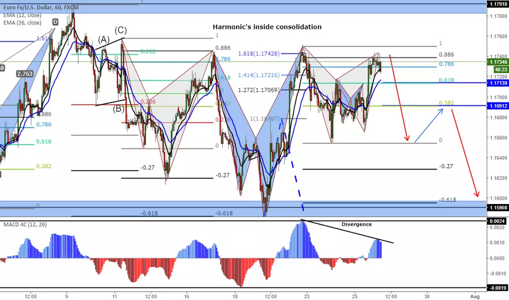509x300 pixels.
Task: Click date 30 on the time axis
Action: pyautogui.click(x=427, y=296)
